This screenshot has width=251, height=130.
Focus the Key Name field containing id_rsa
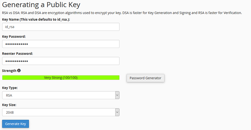tap(61, 27)
